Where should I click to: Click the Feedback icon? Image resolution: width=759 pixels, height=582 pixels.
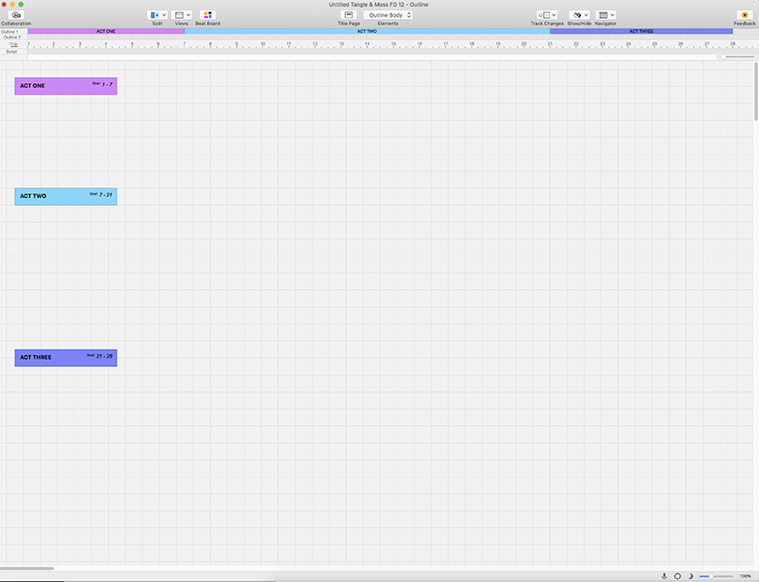744,15
